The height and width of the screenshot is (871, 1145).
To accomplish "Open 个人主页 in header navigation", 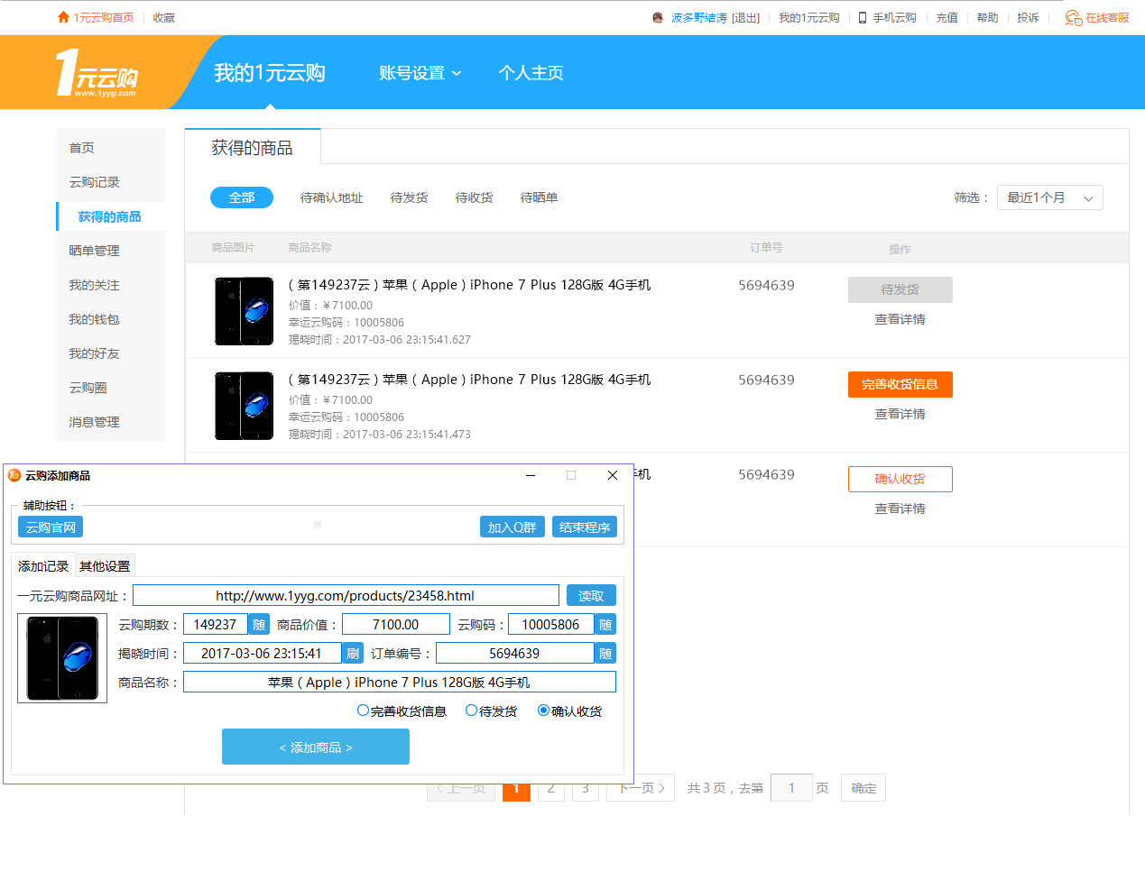I will point(531,73).
